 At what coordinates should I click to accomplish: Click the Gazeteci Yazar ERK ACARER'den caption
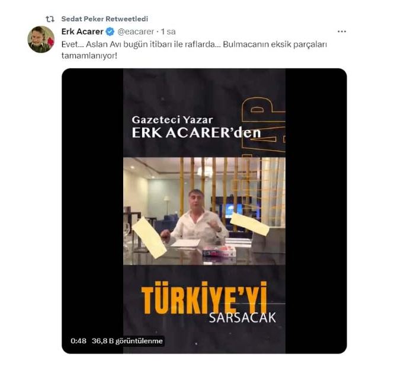[x=196, y=127]
